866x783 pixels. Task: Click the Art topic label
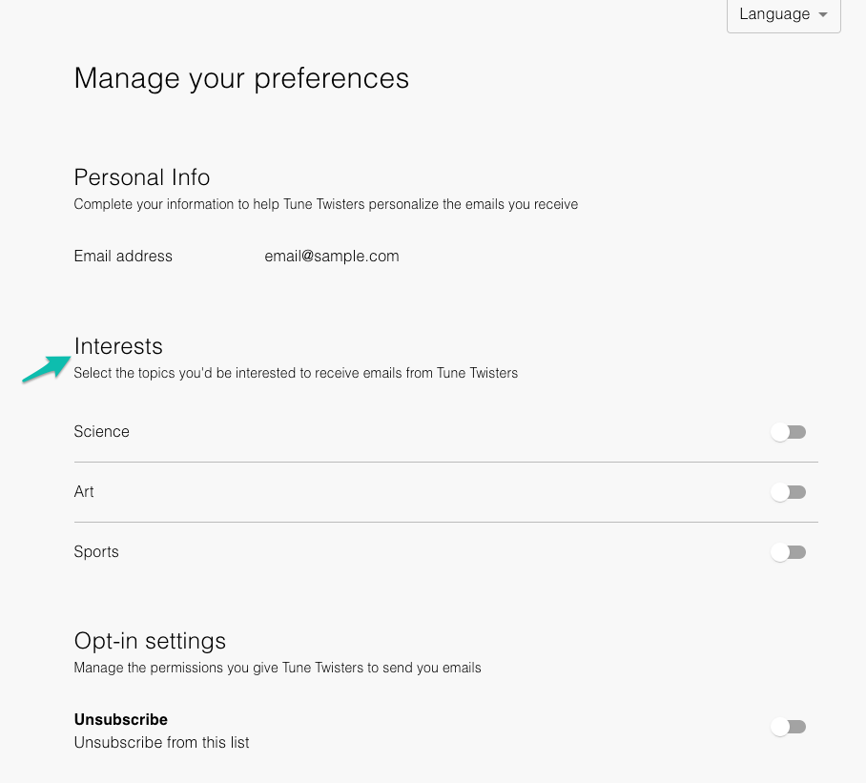tap(84, 491)
